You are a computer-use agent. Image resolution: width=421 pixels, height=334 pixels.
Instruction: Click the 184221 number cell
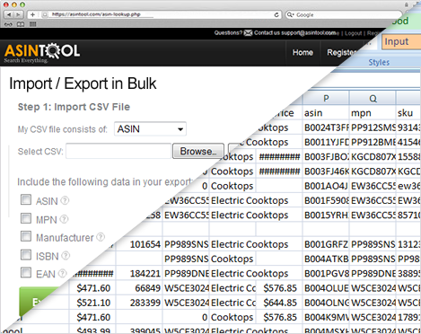tap(139, 274)
